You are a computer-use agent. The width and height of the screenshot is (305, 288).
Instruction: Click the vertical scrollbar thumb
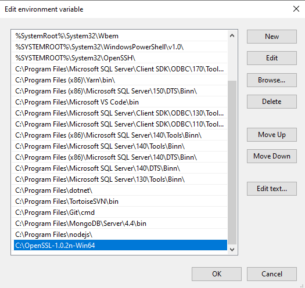point(232,163)
